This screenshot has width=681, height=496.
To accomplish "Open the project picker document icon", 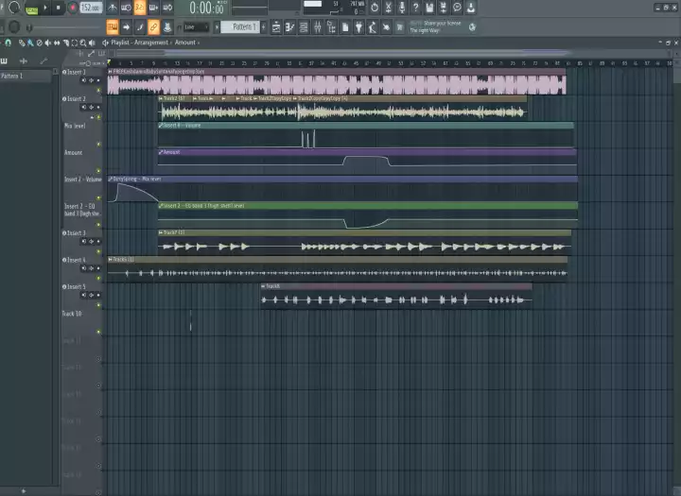I will pyautogui.click(x=345, y=27).
